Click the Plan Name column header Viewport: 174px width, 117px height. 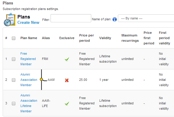[x=29, y=38]
